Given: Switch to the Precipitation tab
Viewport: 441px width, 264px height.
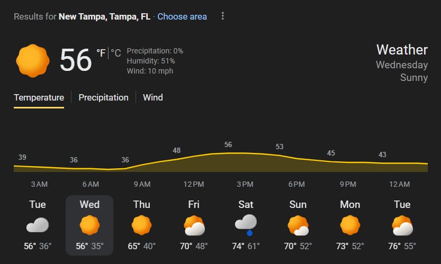Looking at the screenshot, I should click(103, 97).
